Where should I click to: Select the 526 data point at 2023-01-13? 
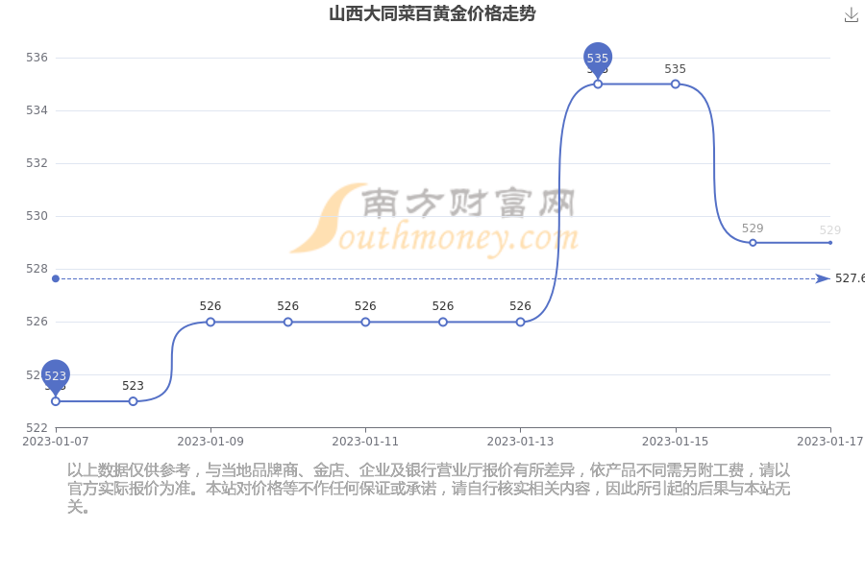pos(520,322)
